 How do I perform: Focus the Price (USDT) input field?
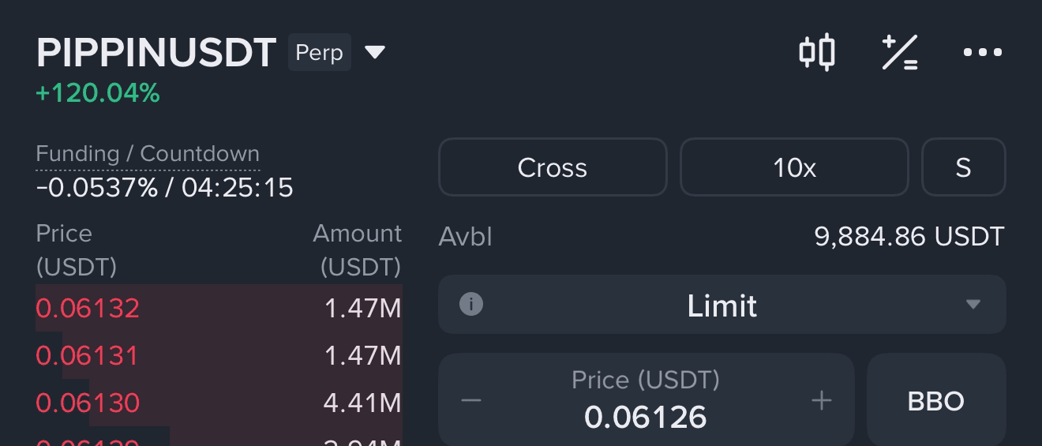click(x=646, y=400)
